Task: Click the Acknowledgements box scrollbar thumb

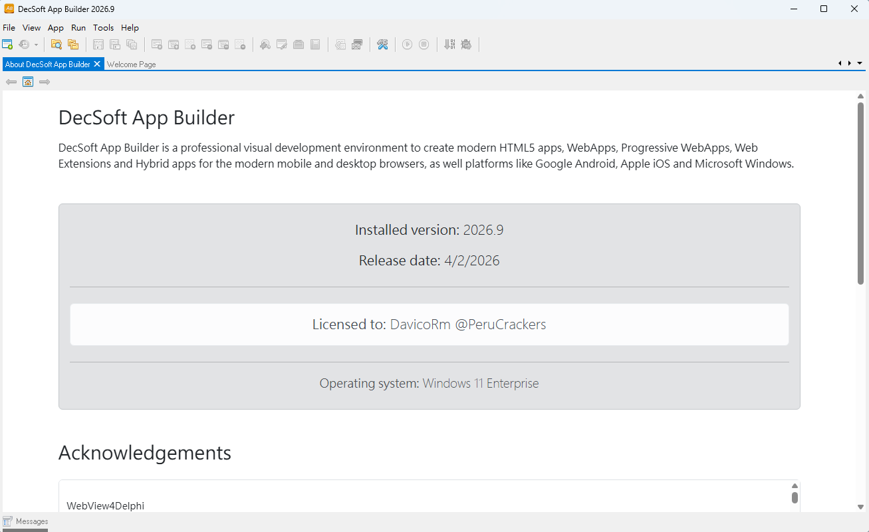Action: tap(795, 497)
